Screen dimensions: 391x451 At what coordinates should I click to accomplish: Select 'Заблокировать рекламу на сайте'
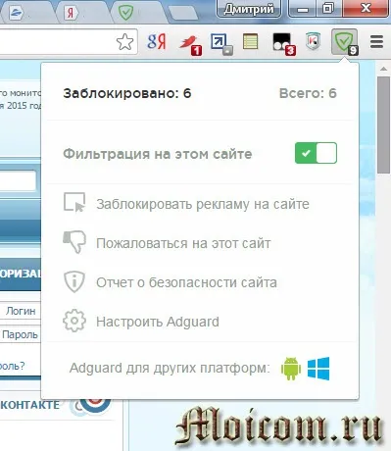coord(203,204)
